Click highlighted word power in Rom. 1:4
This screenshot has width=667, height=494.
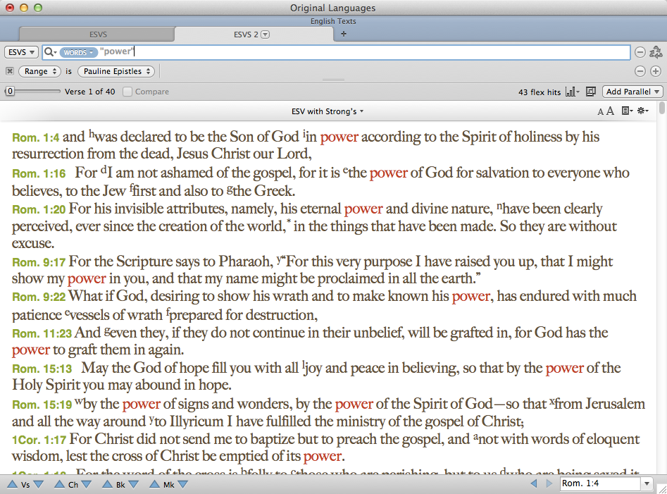(339, 137)
